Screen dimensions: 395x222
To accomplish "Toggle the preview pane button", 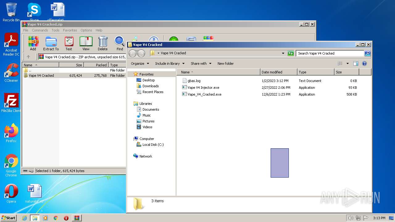I will pos(355,64).
